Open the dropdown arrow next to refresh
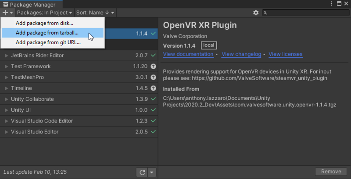 pyautogui.click(x=152, y=172)
